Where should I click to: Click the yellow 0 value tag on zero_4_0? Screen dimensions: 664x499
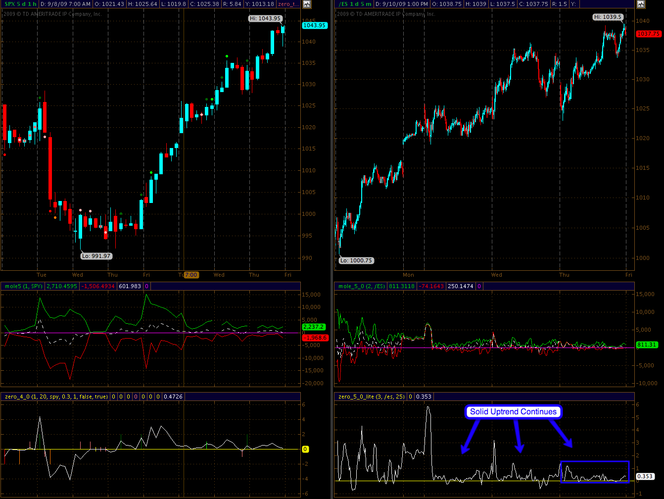click(305, 449)
